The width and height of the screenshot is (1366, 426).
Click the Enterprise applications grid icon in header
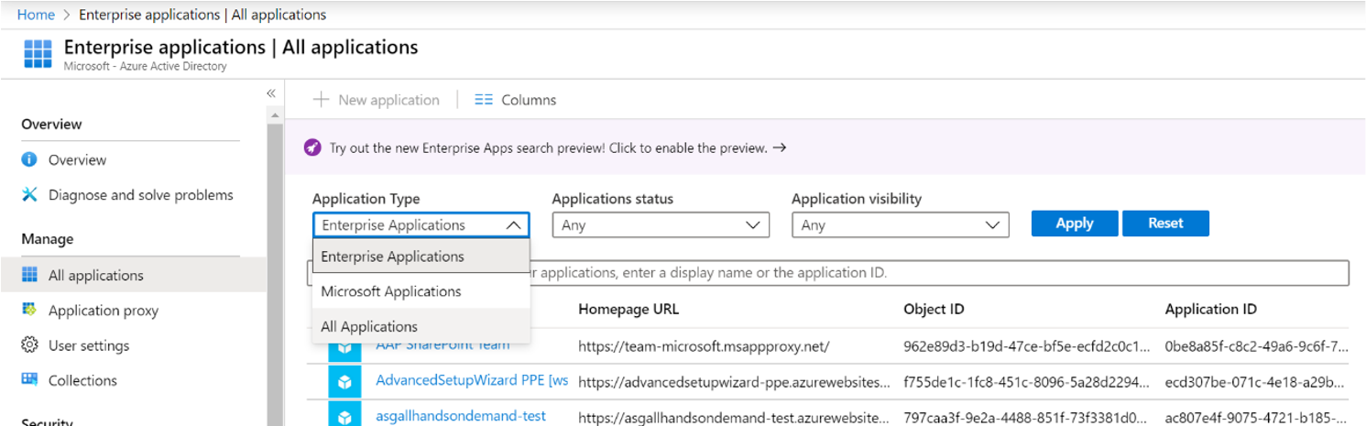38,54
